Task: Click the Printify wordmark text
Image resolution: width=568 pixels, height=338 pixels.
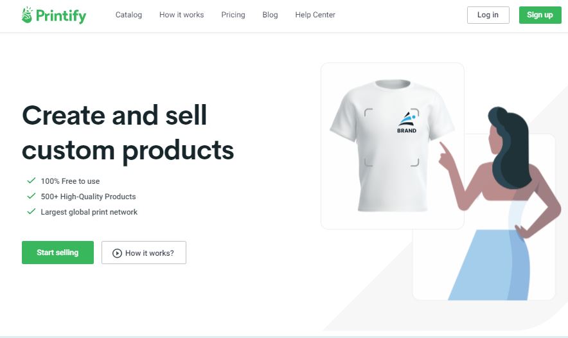Action: [x=61, y=15]
